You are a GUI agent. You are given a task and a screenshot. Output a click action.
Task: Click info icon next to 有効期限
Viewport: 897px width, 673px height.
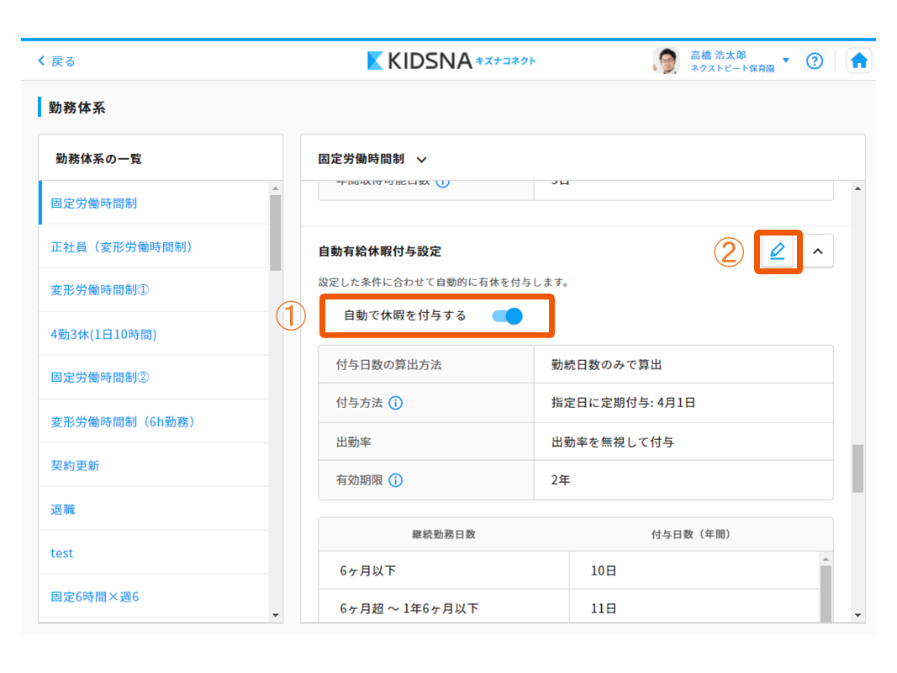[x=395, y=480]
